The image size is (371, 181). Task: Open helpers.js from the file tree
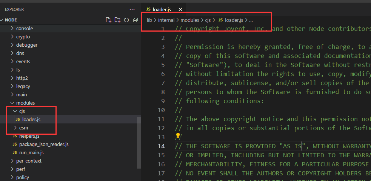[x=29, y=136]
